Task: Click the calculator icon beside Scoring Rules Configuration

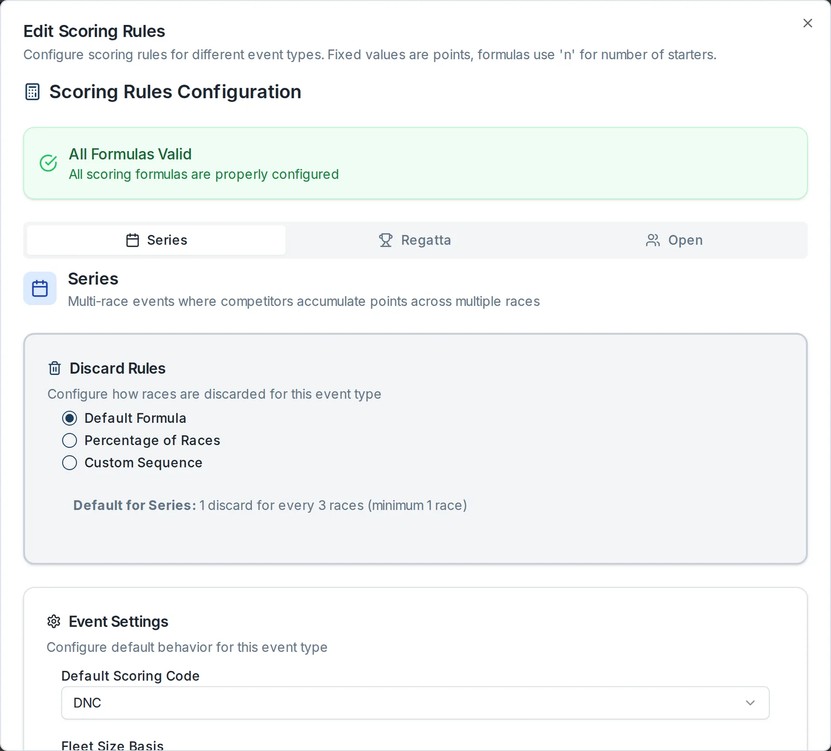Action: (32, 92)
